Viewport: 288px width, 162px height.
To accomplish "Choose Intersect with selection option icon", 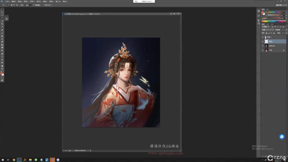I will [17, 5].
